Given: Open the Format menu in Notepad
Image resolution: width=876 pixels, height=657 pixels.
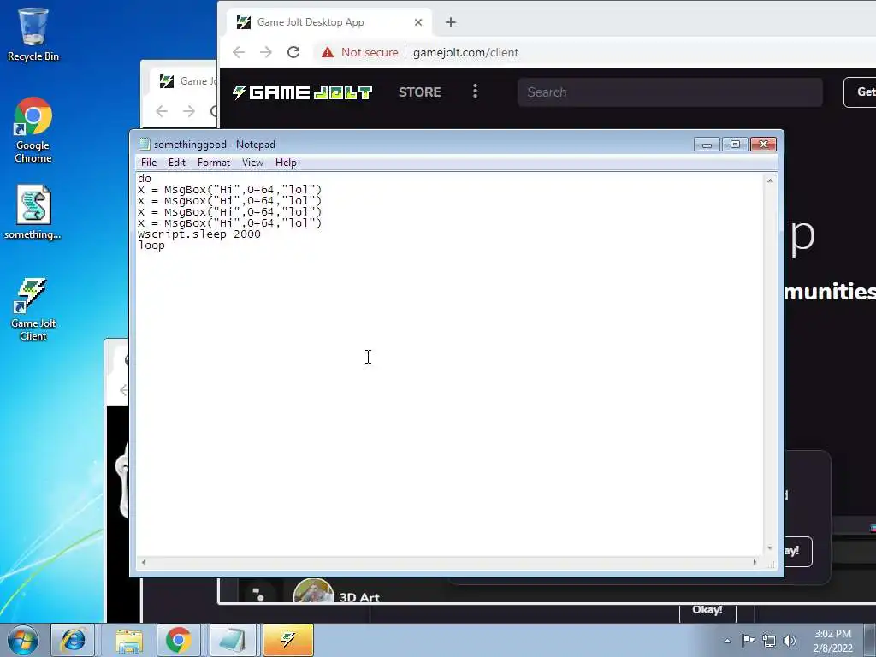Looking at the screenshot, I should tap(213, 163).
